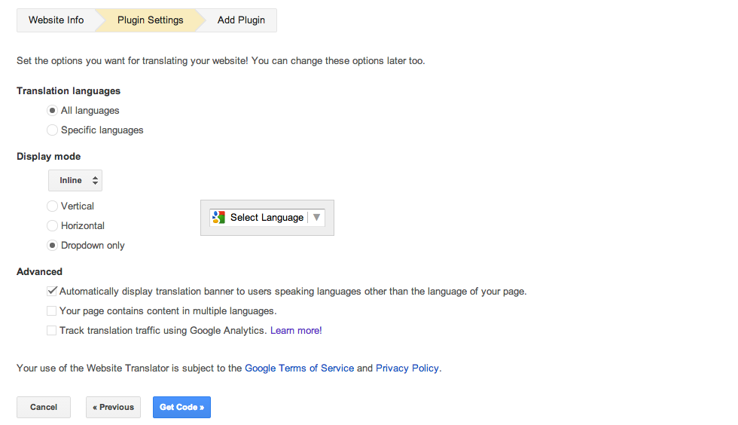Click the dropdown arrow in Select Language widget

point(316,218)
